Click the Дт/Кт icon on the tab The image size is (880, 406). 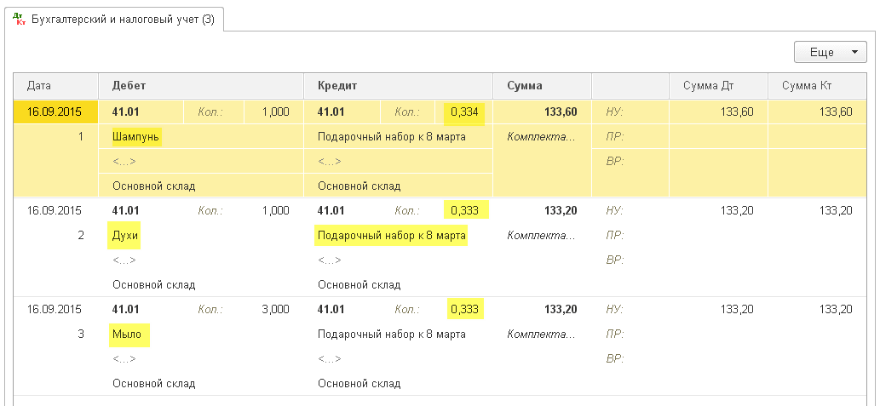pyautogui.click(x=18, y=19)
